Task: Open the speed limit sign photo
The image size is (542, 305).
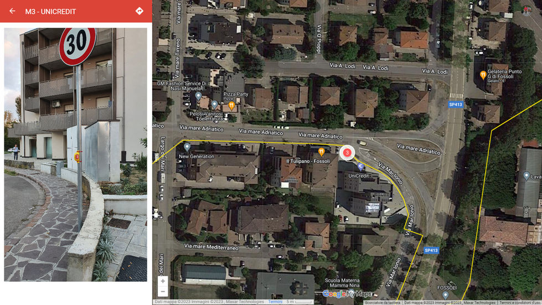Action: (75, 154)
